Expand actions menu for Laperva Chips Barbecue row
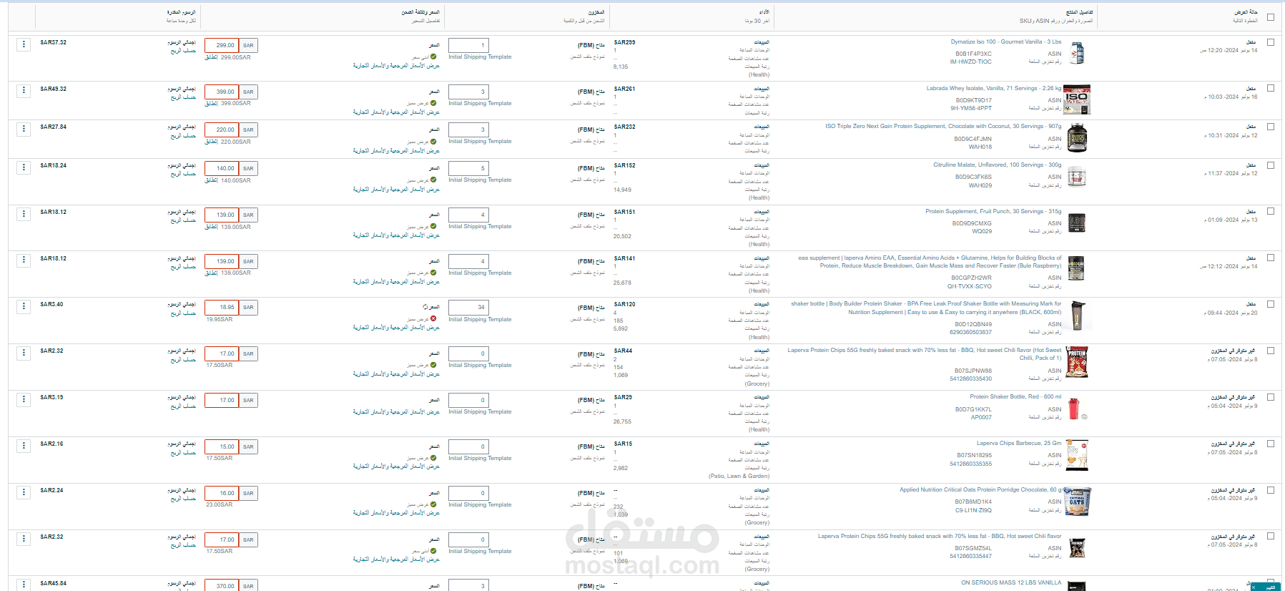 (24, 446)
